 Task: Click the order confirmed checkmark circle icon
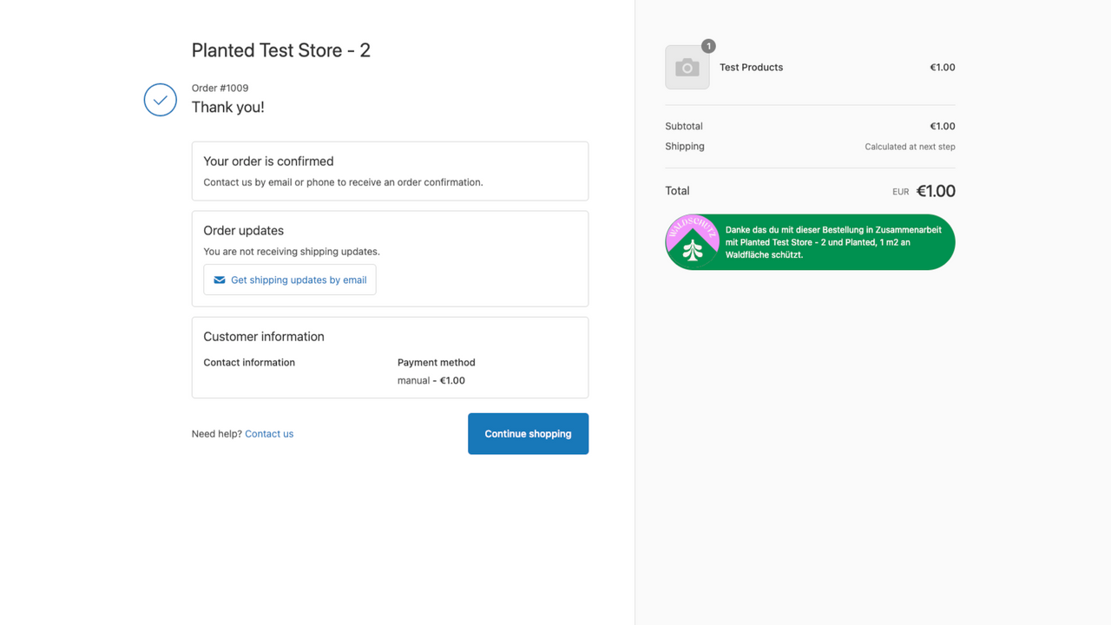(x=161, y=100)
